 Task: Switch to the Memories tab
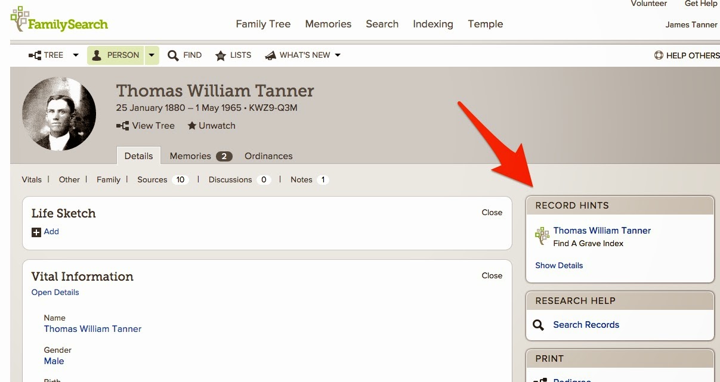pos(201,156)
